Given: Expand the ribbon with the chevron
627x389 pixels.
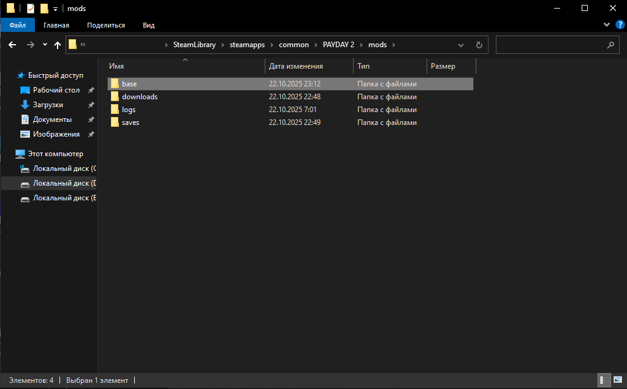Looking at the screenshot, I should point(607,25).
